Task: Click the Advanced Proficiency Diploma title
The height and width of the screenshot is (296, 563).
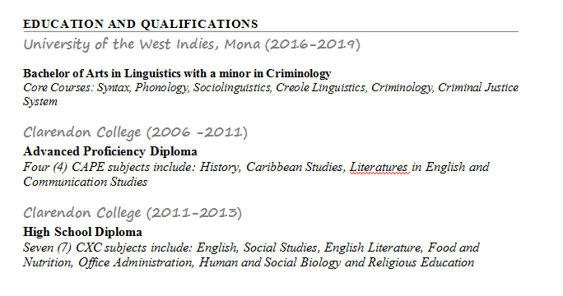Action: (109, 152)
